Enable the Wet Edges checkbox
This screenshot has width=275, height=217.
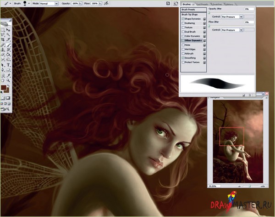(183, 49)
